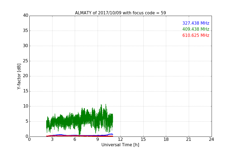Click the x-axis tick value 24

point(211,139)
